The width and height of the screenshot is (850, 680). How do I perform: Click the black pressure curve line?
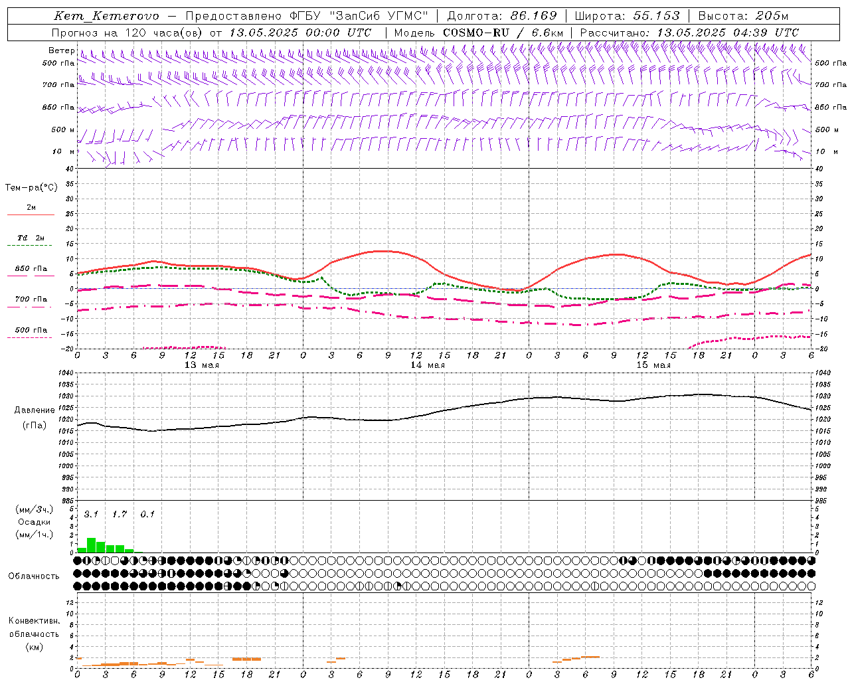445,409
